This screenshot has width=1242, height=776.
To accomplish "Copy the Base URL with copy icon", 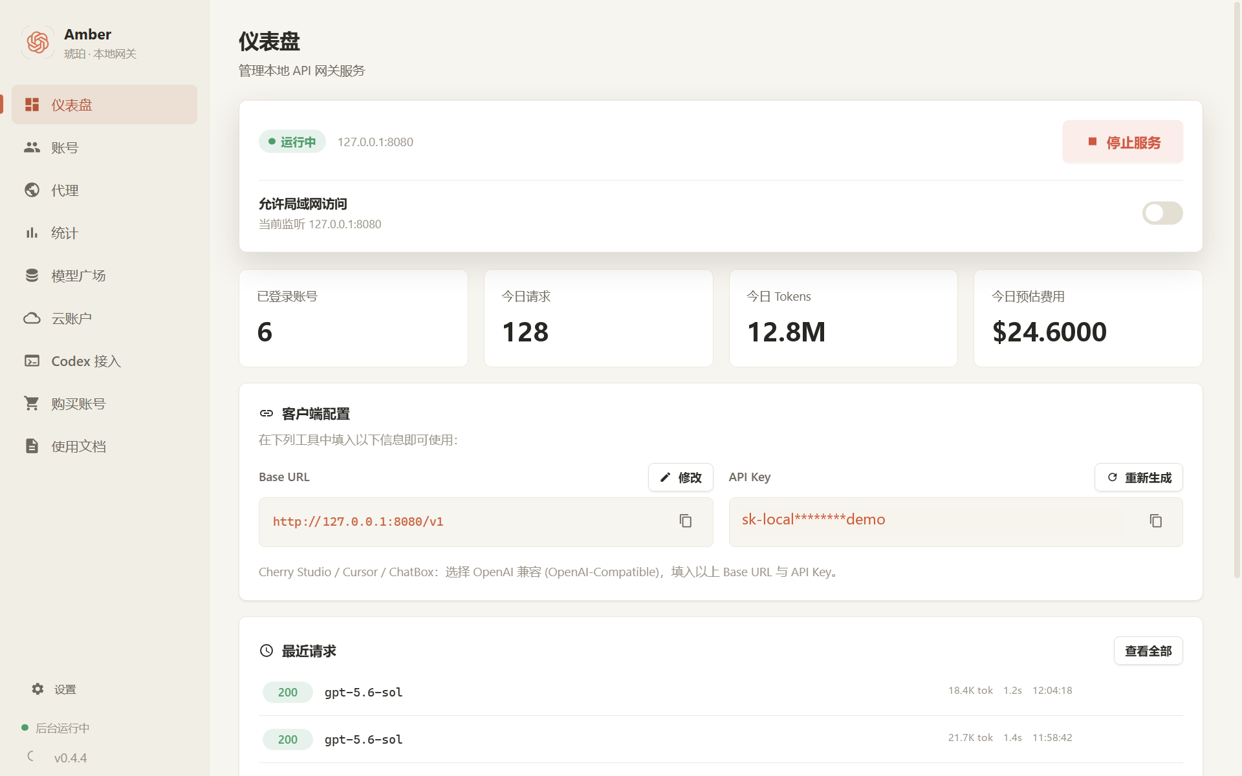I will 686,521.
